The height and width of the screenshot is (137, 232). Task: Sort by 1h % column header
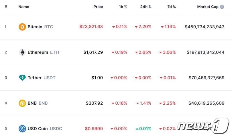(x=123, y=7)
